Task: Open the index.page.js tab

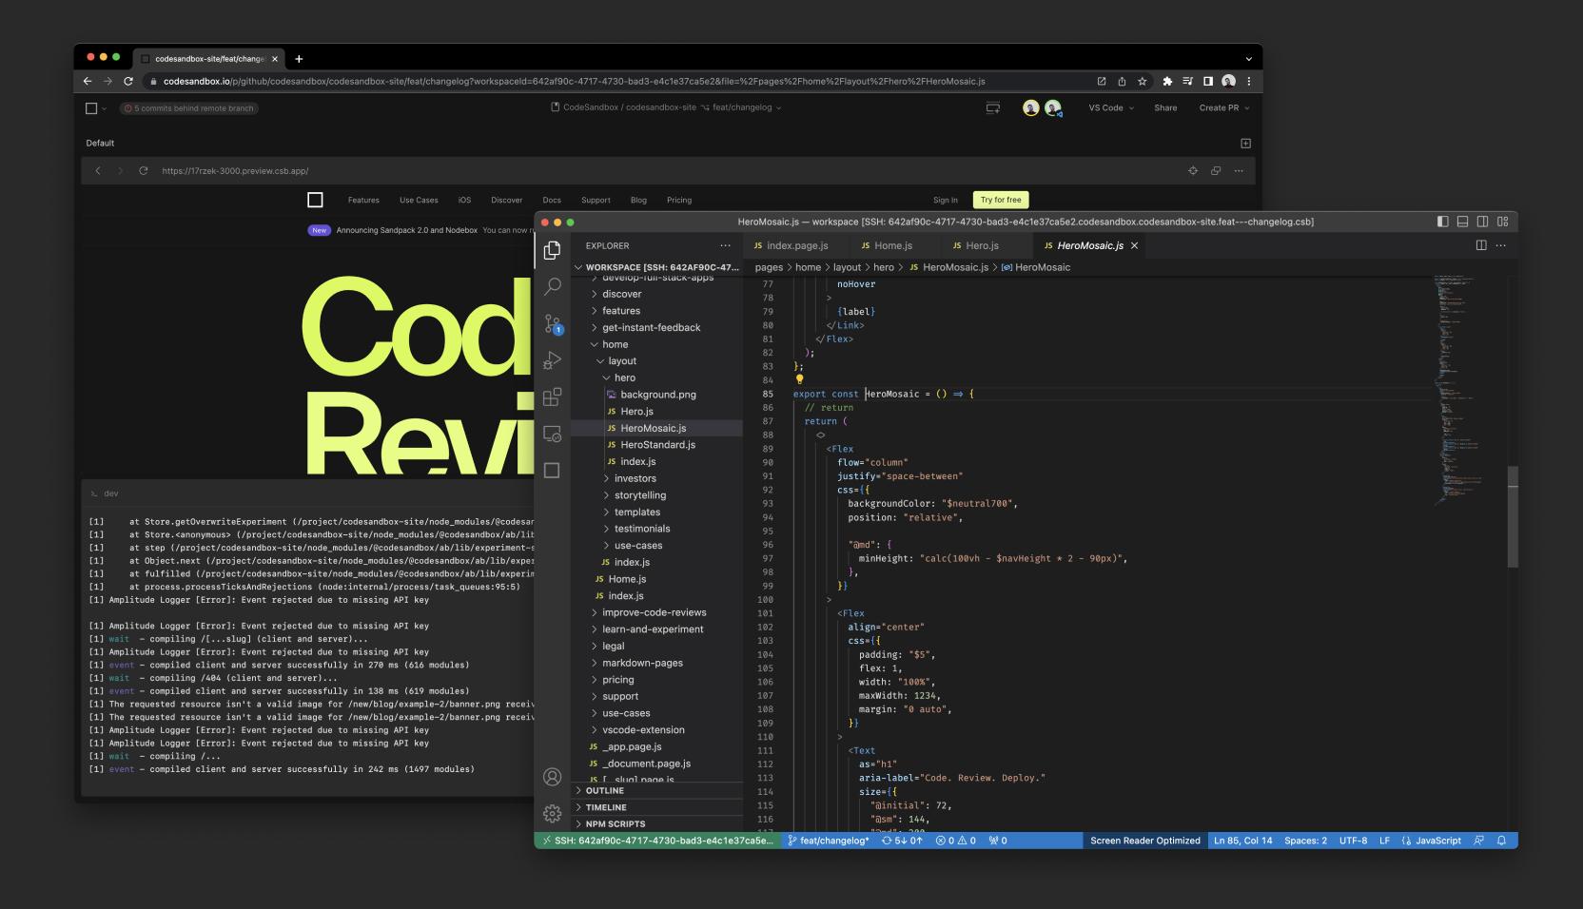Action: pyautogui.click(x=797, y=245)
